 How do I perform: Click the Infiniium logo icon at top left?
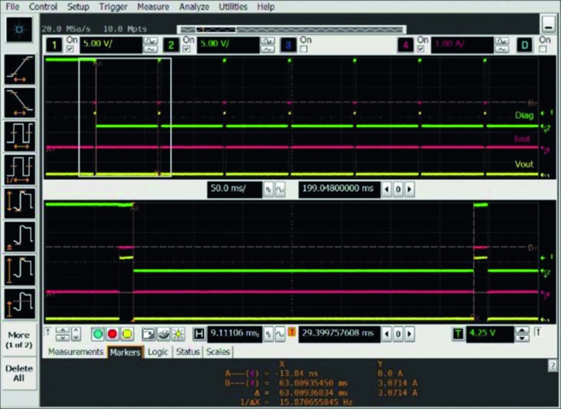(x=19, y=29)
